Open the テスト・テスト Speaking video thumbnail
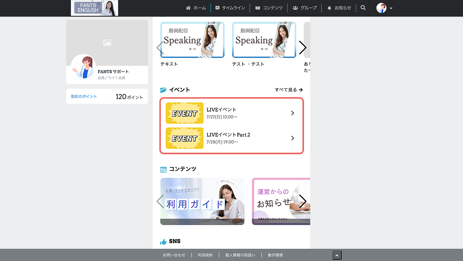Image resolution: width=463 pixels, height=261 pixels. tap(264, 40)
